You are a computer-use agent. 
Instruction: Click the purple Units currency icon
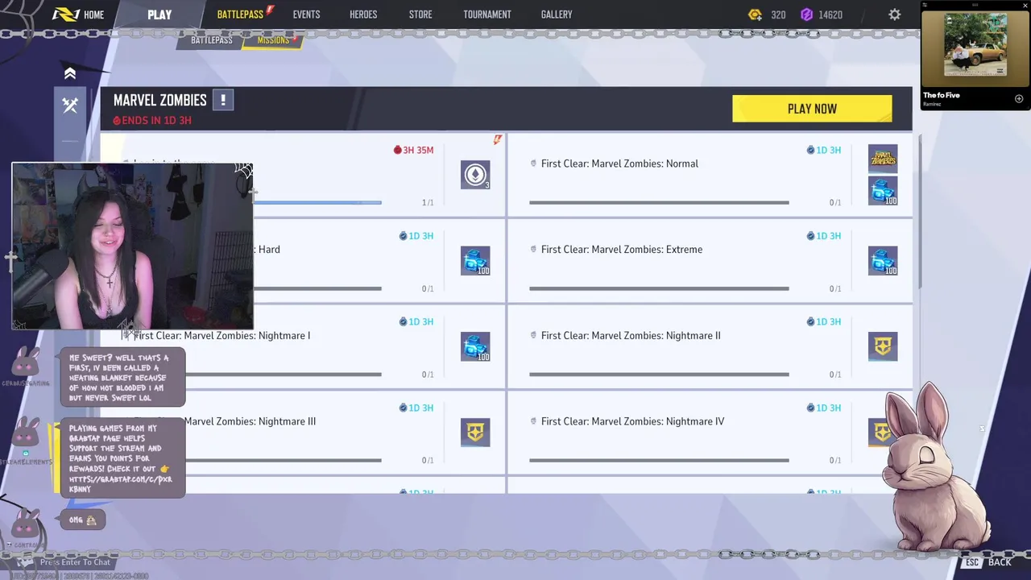(x=806, y=14)
